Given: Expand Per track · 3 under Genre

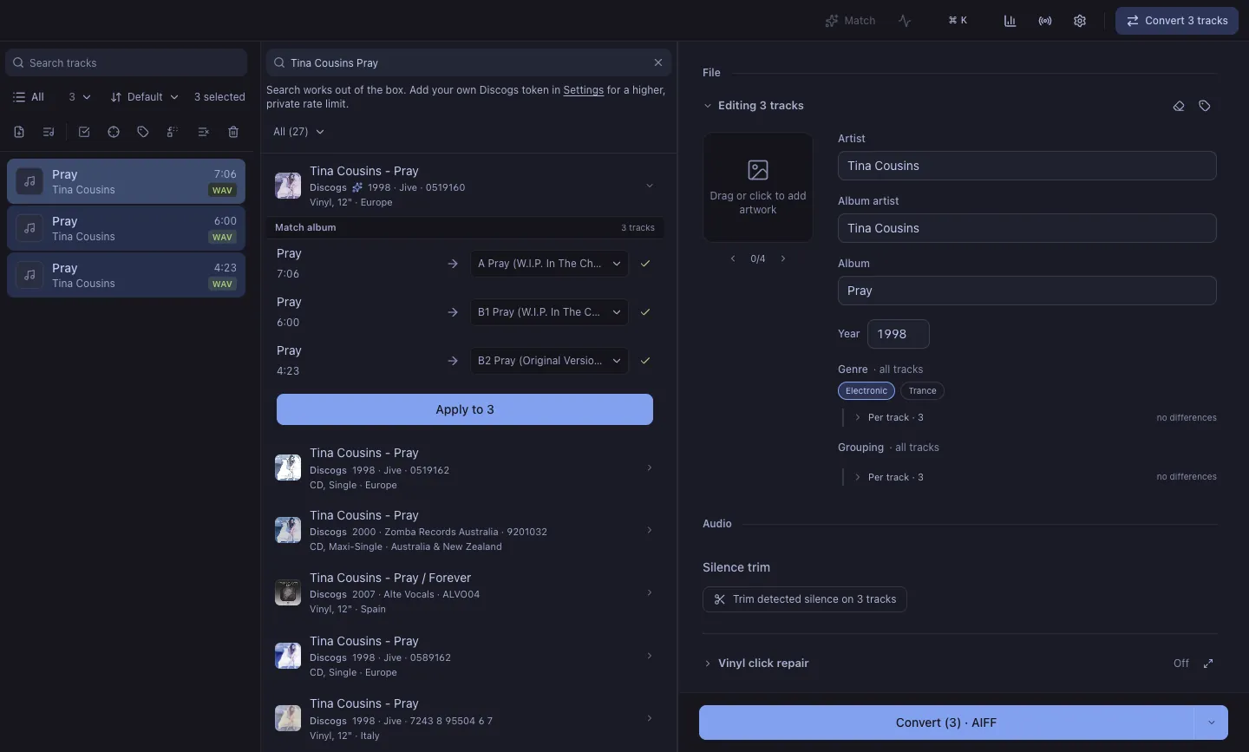Looking at the screenshot, I should (889, 417).
